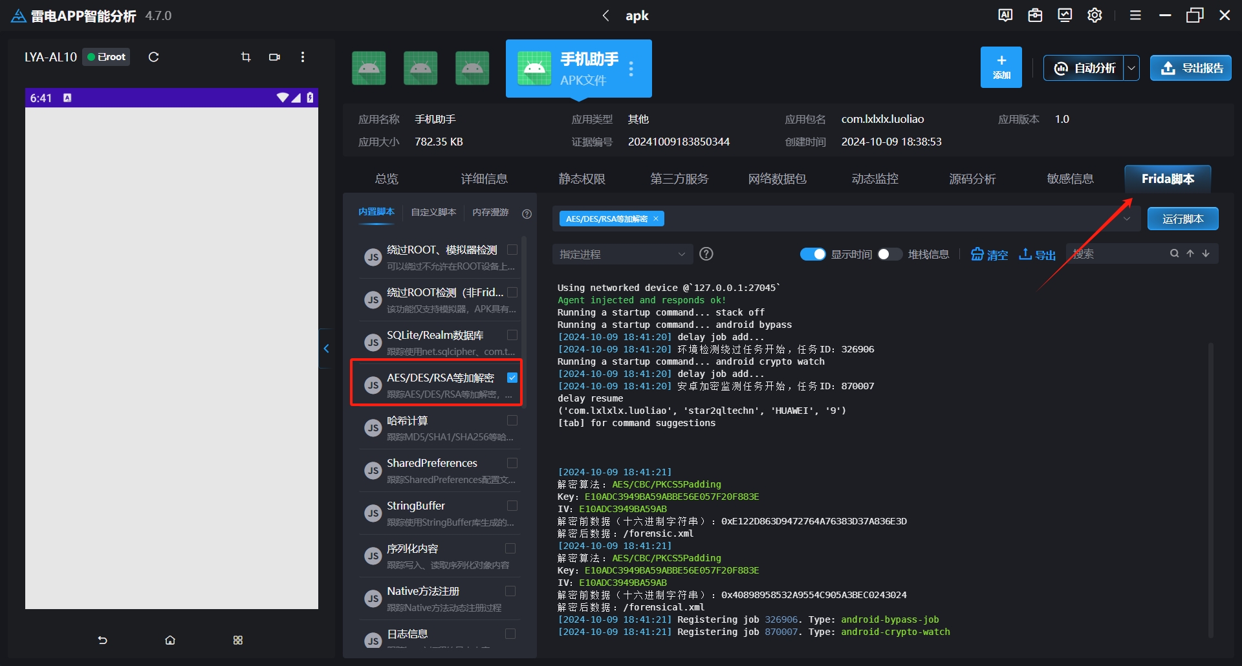Toggle the 显示时间 switch
Screen dimensions: 1242x666
click(813, 254)
